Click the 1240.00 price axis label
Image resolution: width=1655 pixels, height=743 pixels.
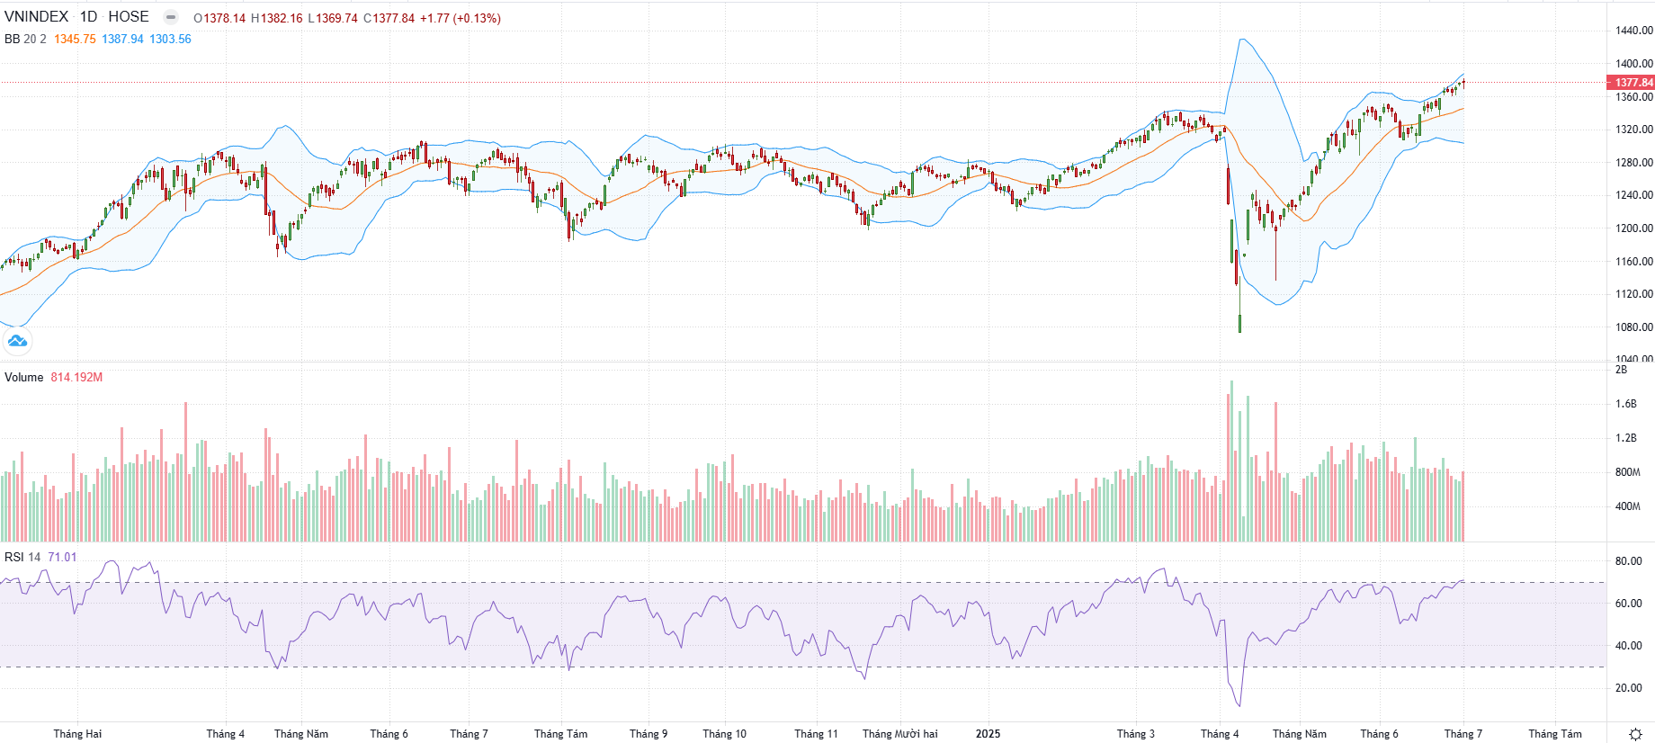coord(1634,195)
